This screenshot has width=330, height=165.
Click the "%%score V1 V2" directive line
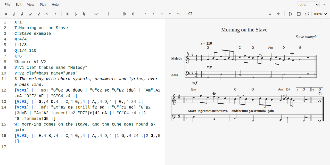tap(30, 62)
